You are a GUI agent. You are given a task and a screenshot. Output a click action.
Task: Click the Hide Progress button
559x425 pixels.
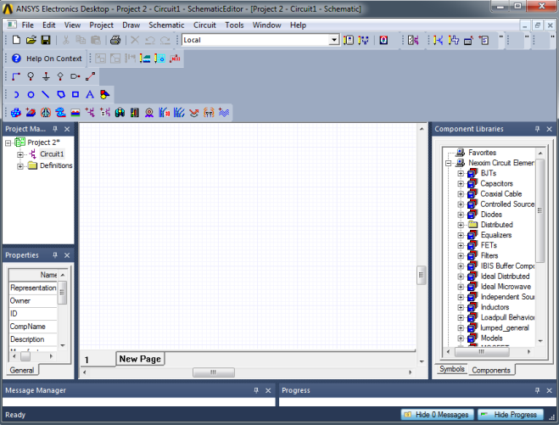[508, 415]
